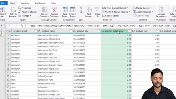Click Replace Values
Screen dimensions: 176x99
click(110, 16)
